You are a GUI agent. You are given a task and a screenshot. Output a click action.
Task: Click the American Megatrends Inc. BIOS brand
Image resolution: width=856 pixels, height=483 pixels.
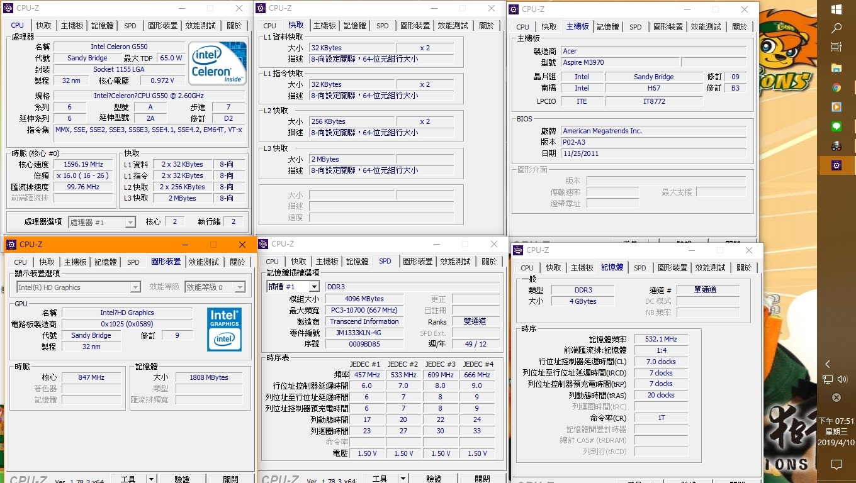point(653,131)
